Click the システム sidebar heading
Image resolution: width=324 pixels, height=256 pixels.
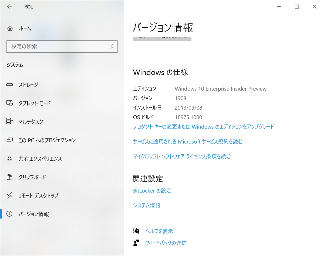pyautogui.click(x=15, y=65)
